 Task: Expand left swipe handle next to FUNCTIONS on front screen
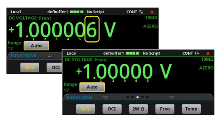tap(105, 97)
